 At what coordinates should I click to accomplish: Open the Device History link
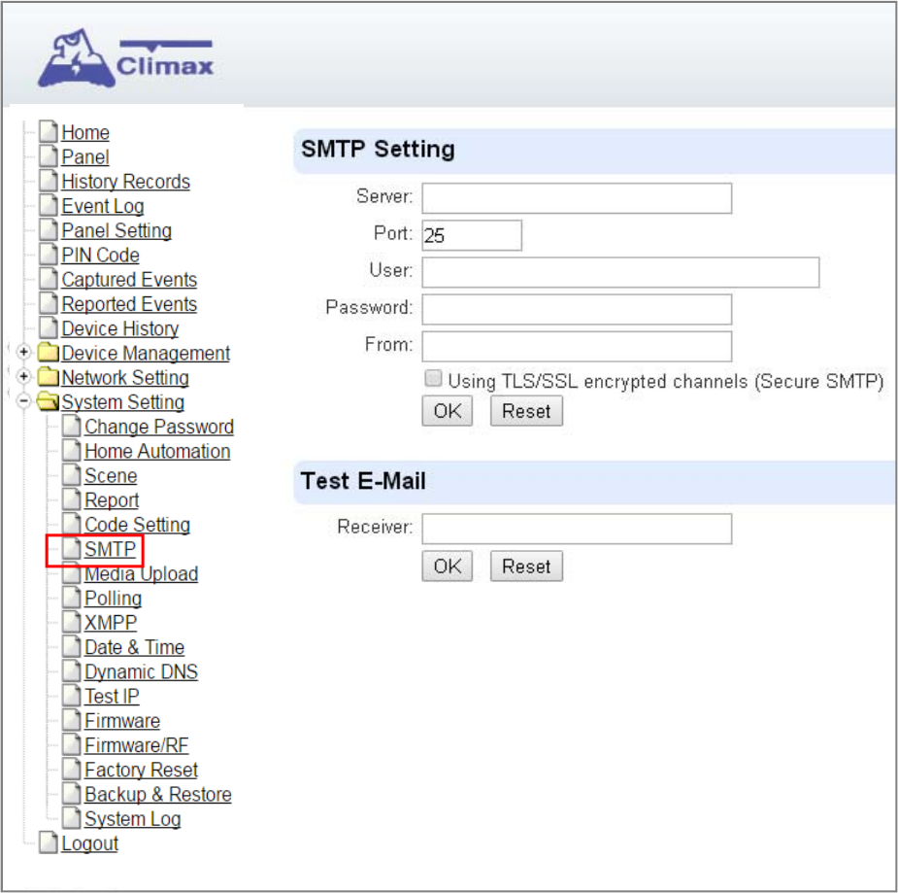pos(119,329)
